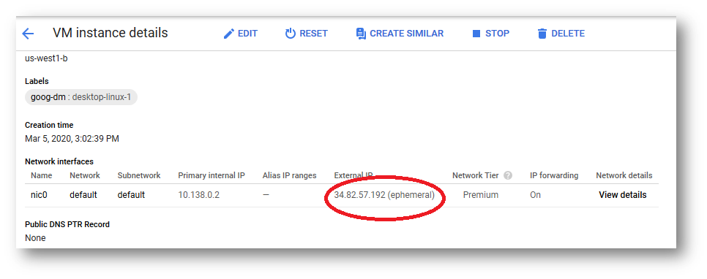Click the None value under PTR Record
Image resolution: width=707 pixels, height=279 pixels.
(x=35, y=237)
